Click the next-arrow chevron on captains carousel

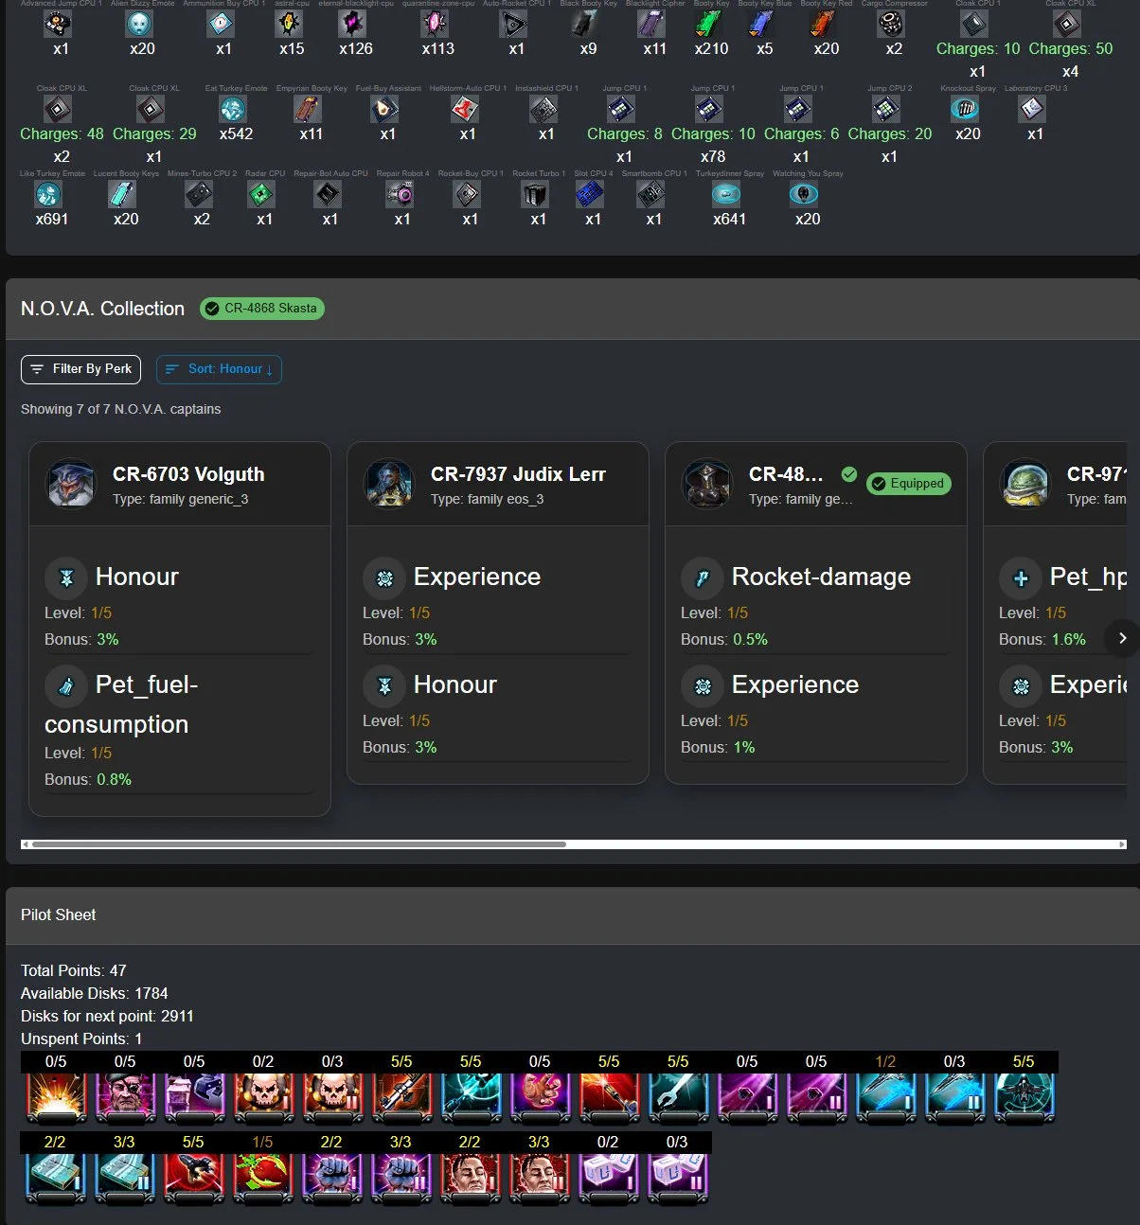point(1122,638)
